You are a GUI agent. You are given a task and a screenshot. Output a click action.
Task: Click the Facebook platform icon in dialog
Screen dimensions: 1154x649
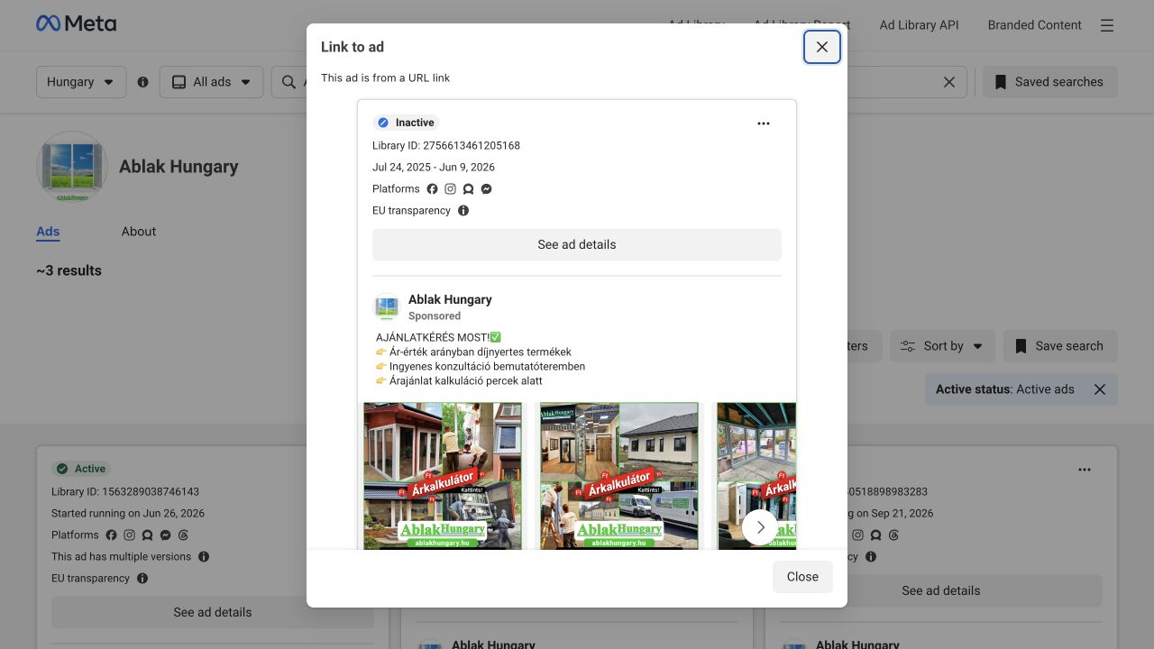click(432, 189)
